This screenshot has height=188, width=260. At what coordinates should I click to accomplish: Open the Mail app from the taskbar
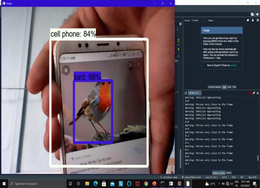click(113, 184)
